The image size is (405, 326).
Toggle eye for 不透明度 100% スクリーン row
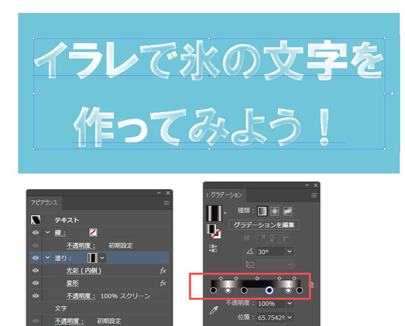click(x=36, y=296)
